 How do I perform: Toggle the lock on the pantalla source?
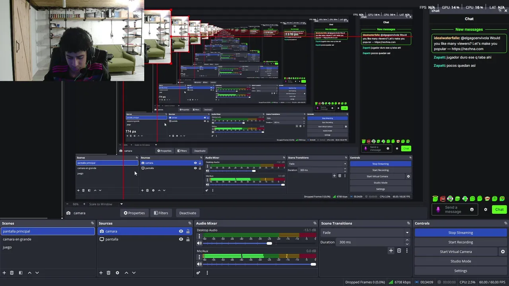[188, 239]
